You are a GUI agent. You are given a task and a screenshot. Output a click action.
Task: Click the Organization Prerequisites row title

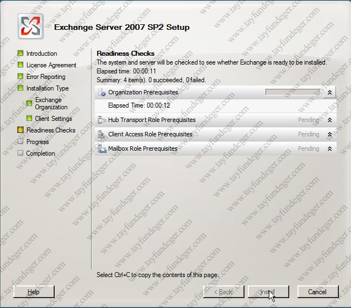[143, 92]
